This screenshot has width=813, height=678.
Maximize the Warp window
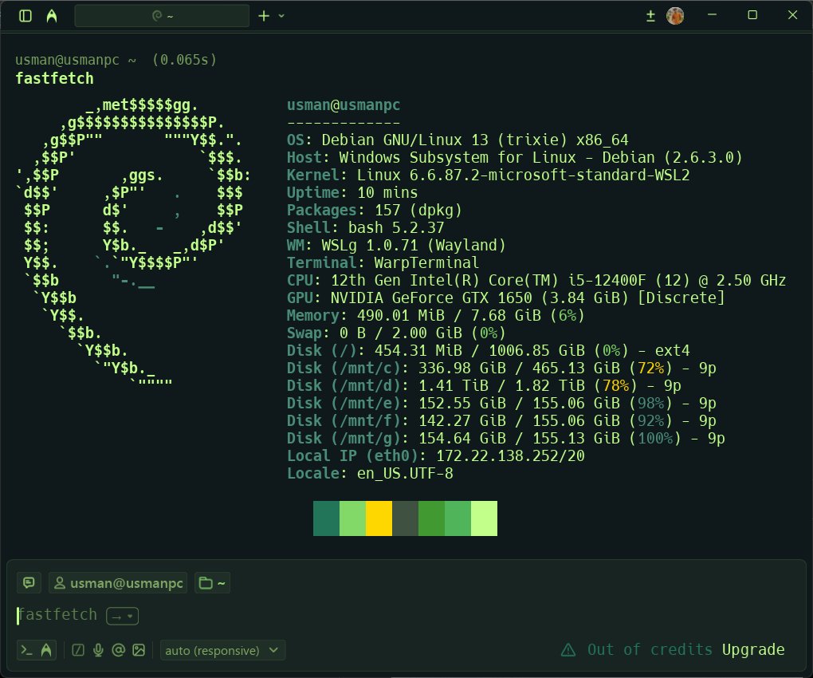[x=752, y=15]
